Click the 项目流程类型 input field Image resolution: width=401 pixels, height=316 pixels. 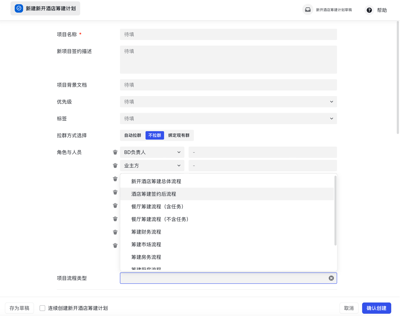click(x=228, y=278)
